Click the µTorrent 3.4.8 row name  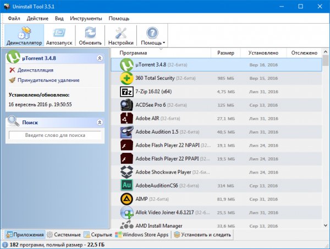click(151, 65)
